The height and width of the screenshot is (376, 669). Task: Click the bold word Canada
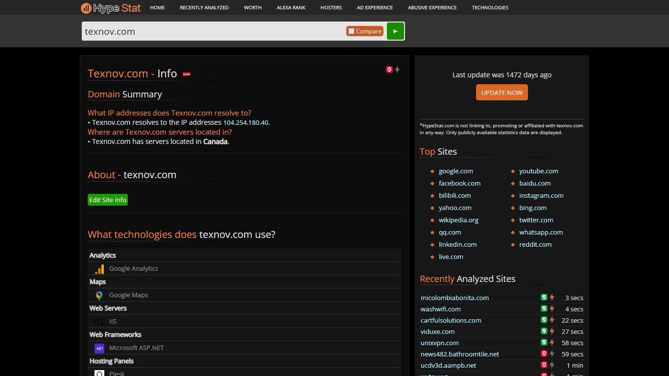215,141
